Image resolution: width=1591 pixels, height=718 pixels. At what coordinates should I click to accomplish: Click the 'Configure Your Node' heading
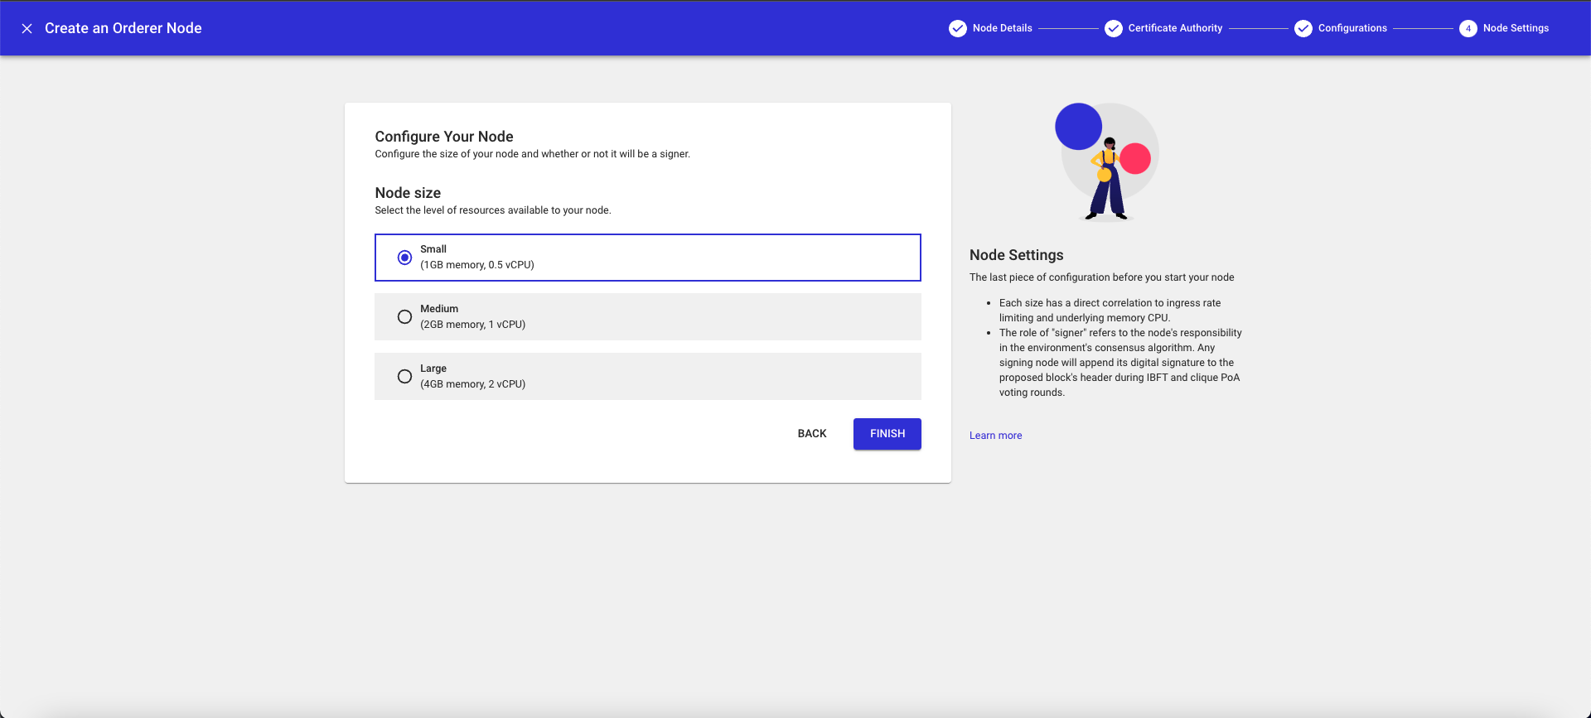point(444,137)
